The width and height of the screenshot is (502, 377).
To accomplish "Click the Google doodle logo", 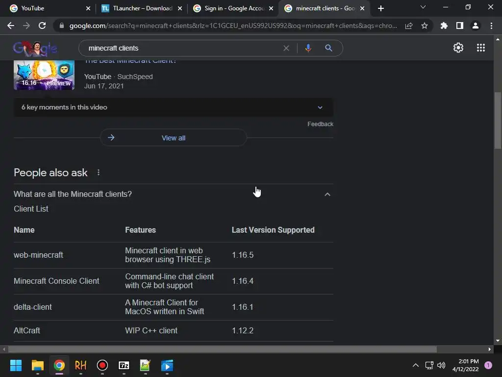I will click(x=35, y=49).
